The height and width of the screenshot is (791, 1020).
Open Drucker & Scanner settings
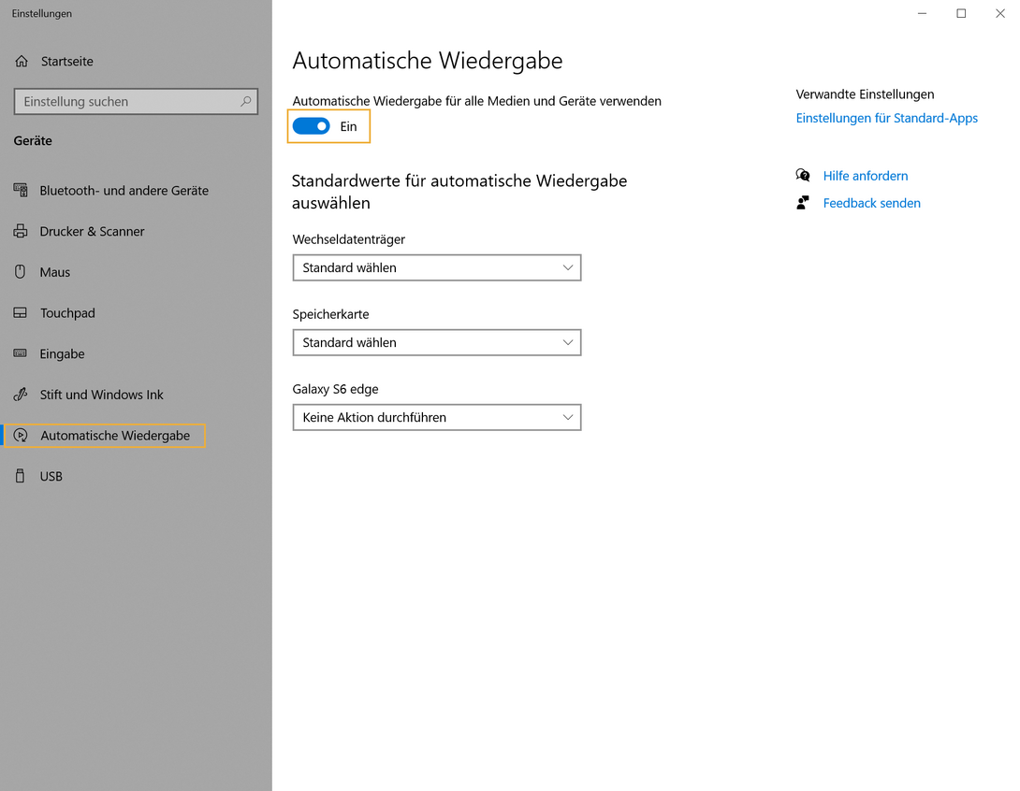(x=20, y=231)
